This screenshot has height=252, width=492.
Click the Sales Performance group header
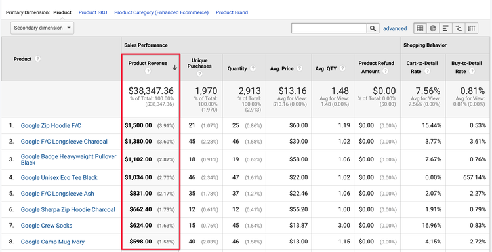click(146, 45)
